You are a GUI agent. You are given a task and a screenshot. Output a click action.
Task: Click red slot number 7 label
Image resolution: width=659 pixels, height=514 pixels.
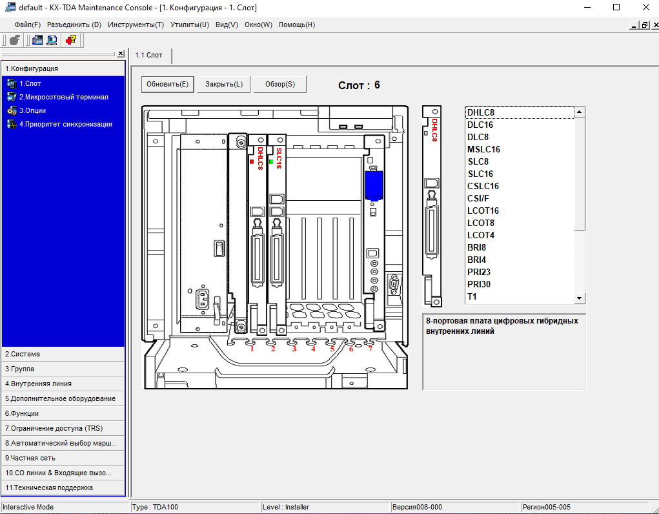coord(370,349)
